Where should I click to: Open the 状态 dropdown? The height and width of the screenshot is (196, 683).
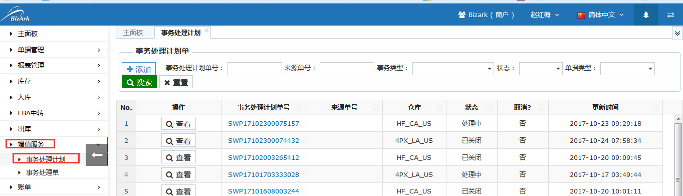click(541, 69)
